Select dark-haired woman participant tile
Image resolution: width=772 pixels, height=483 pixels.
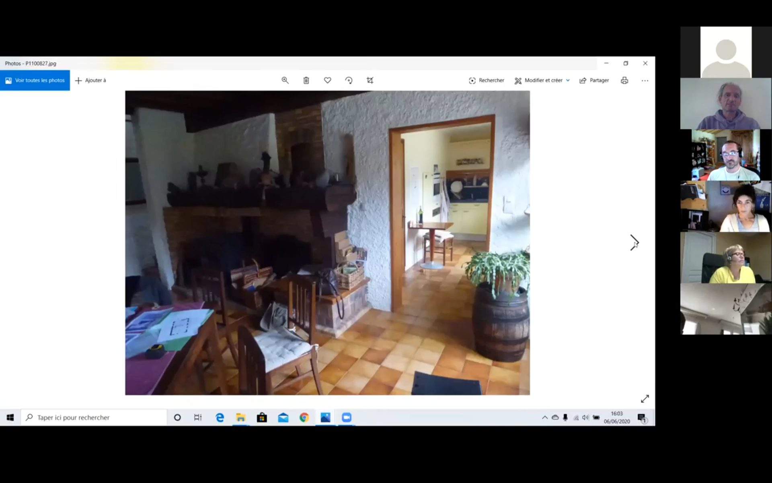tap(726, 206)
